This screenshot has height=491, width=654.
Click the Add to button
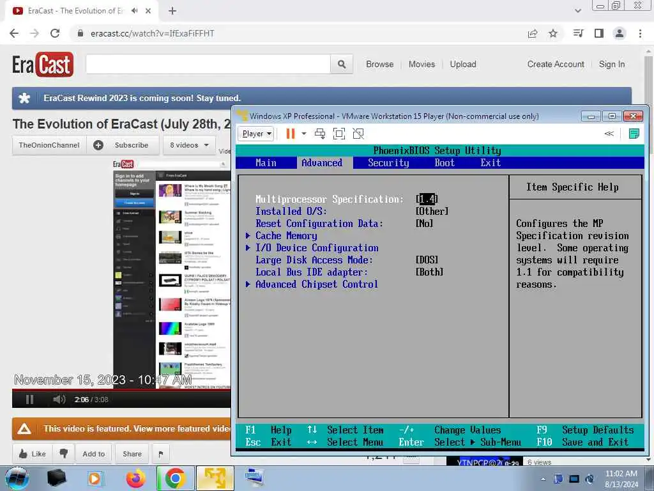point(93,454)
